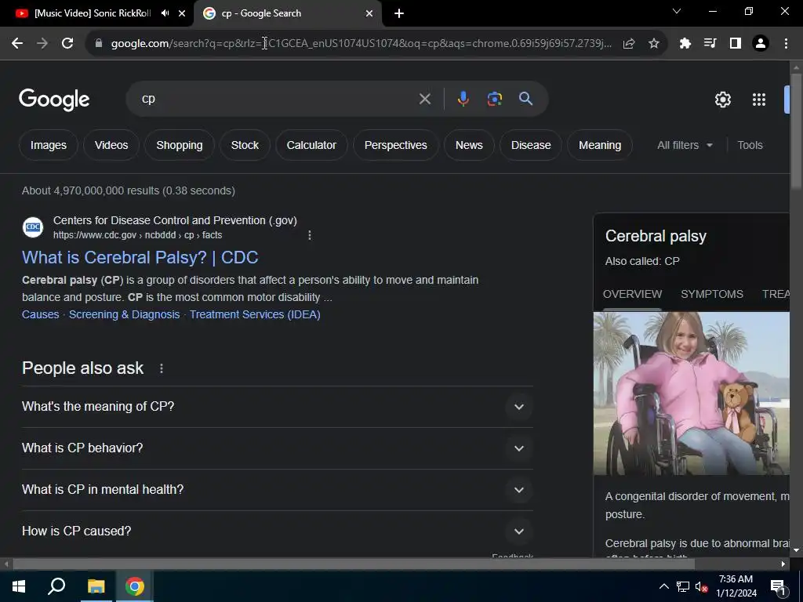Open the Chrome three-dot menu
The image size is (803, 602).
(786, 44)
